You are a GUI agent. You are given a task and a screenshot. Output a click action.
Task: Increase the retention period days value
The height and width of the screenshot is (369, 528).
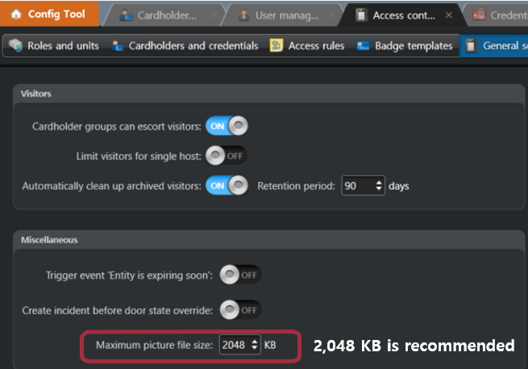380,182
